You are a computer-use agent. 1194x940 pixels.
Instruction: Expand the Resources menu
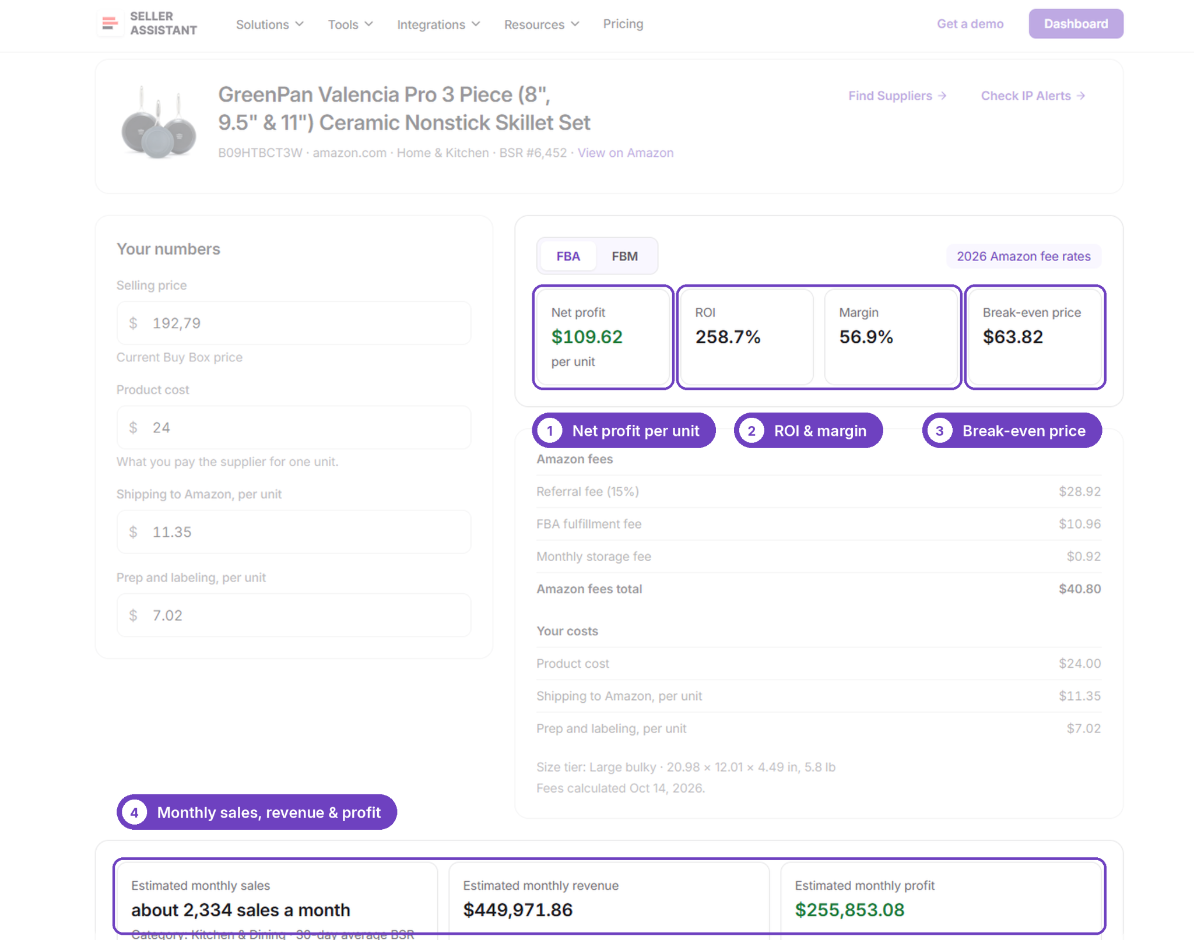[542, 24]
